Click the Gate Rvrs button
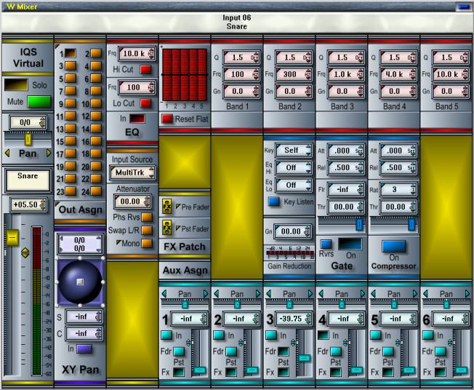 326,244
